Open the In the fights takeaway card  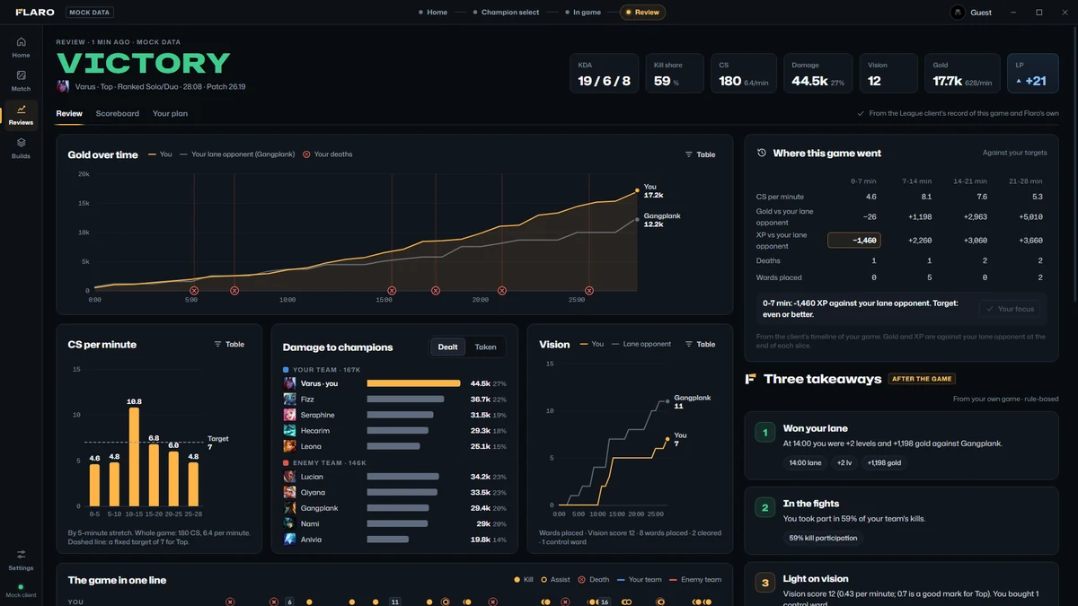[902, 522]
